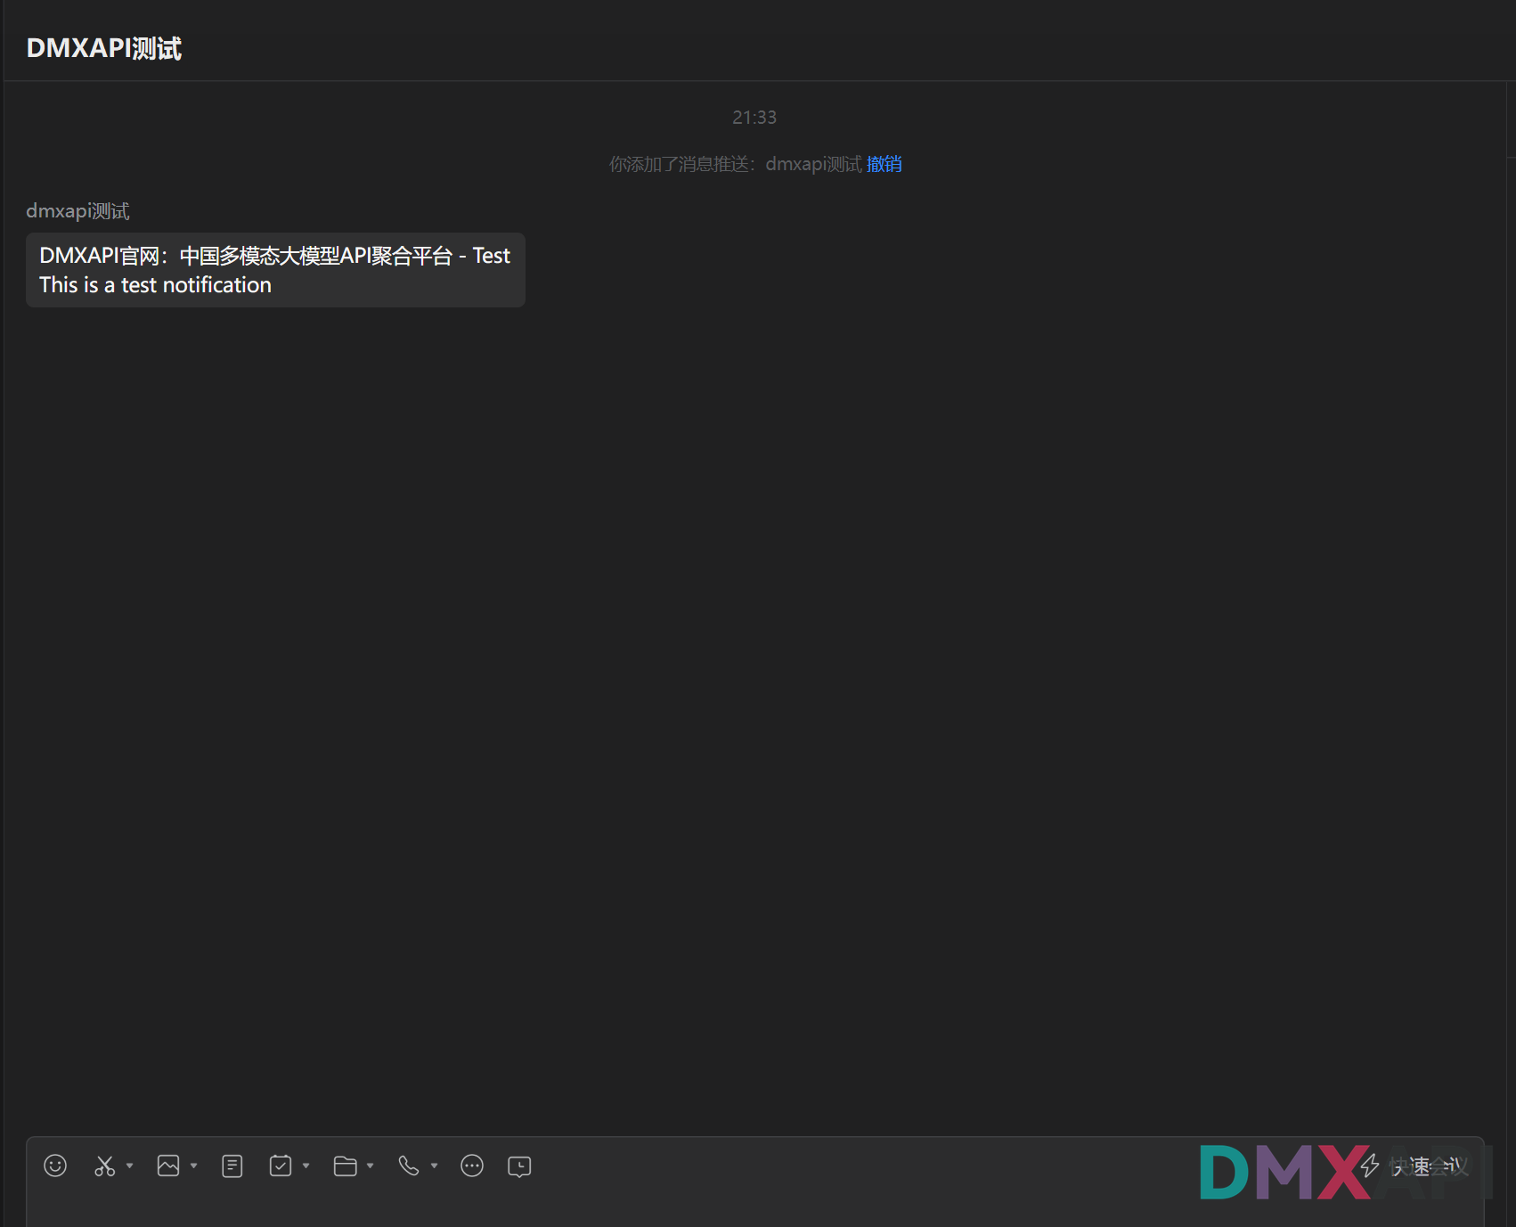Screen dimensions: 1516x1227
Task: Open the emoji picker
Action: tap(55, 1166)
